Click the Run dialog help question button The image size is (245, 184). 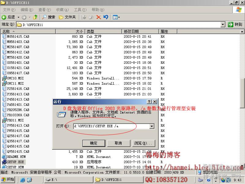tap(149, 102)
